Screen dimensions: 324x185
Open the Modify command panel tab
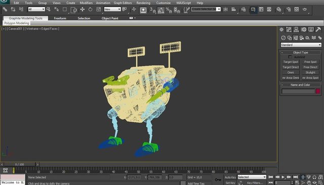click(x=289, y=29)
